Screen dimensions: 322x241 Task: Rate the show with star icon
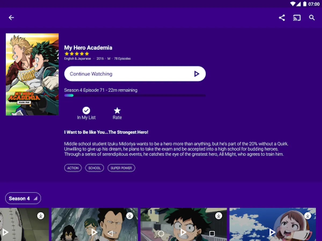pyautogui.click(x=117, y=110)
